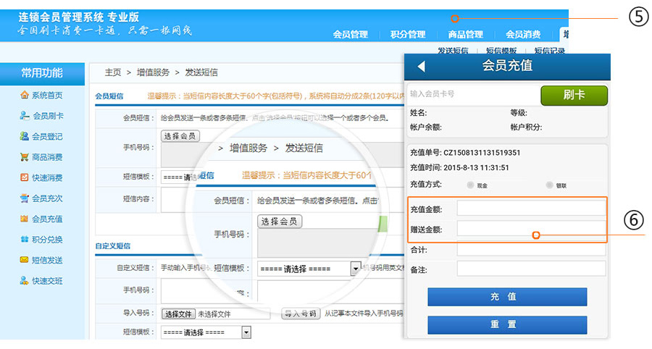Click the 会员短信 section heading
Screen dimensions: 652x349
pos(109,96)
